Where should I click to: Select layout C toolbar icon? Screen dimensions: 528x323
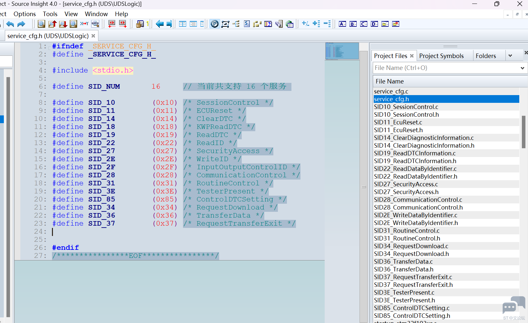click(364, 24)
